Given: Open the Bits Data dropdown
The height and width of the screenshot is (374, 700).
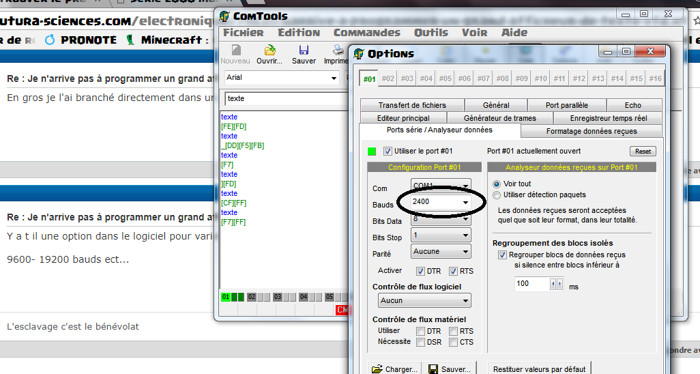Looking at the screenshot, I should click(x=441, y=219).
